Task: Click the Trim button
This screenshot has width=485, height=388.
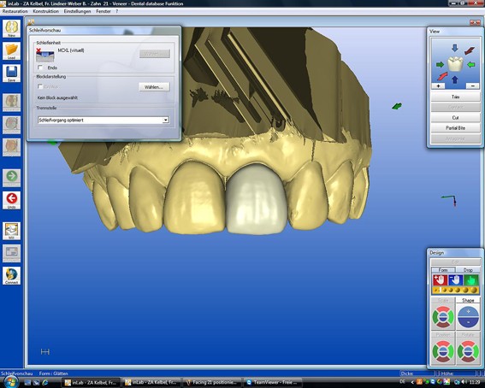Action: 455,97
